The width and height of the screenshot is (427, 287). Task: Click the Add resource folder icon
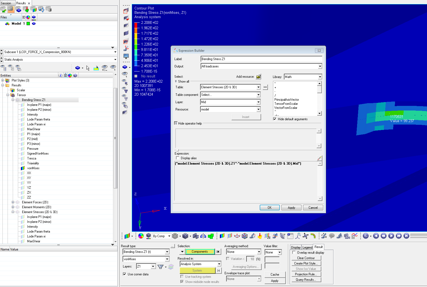tap(259, 77)
